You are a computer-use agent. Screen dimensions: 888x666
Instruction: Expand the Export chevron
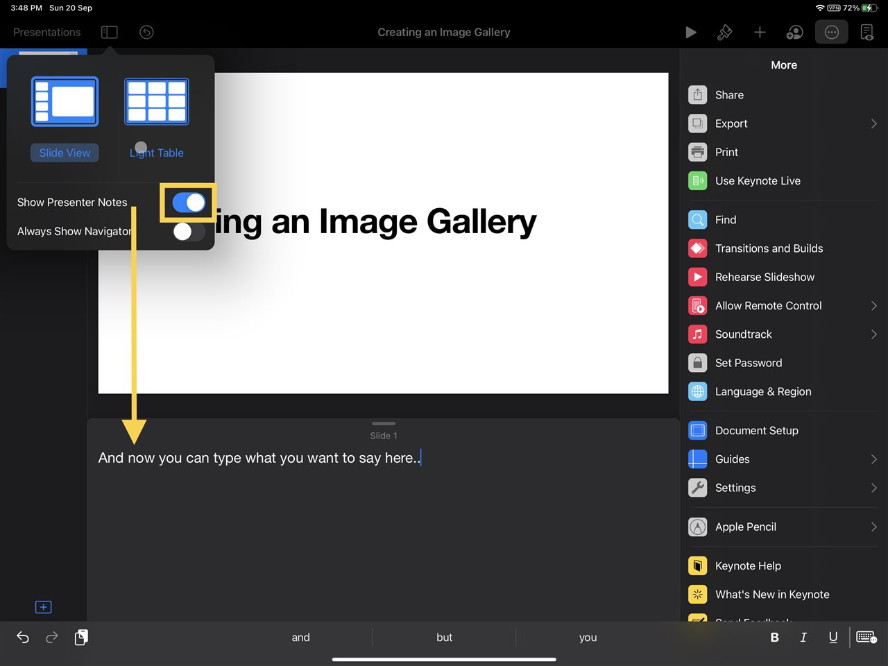click(x=873, y=123)
